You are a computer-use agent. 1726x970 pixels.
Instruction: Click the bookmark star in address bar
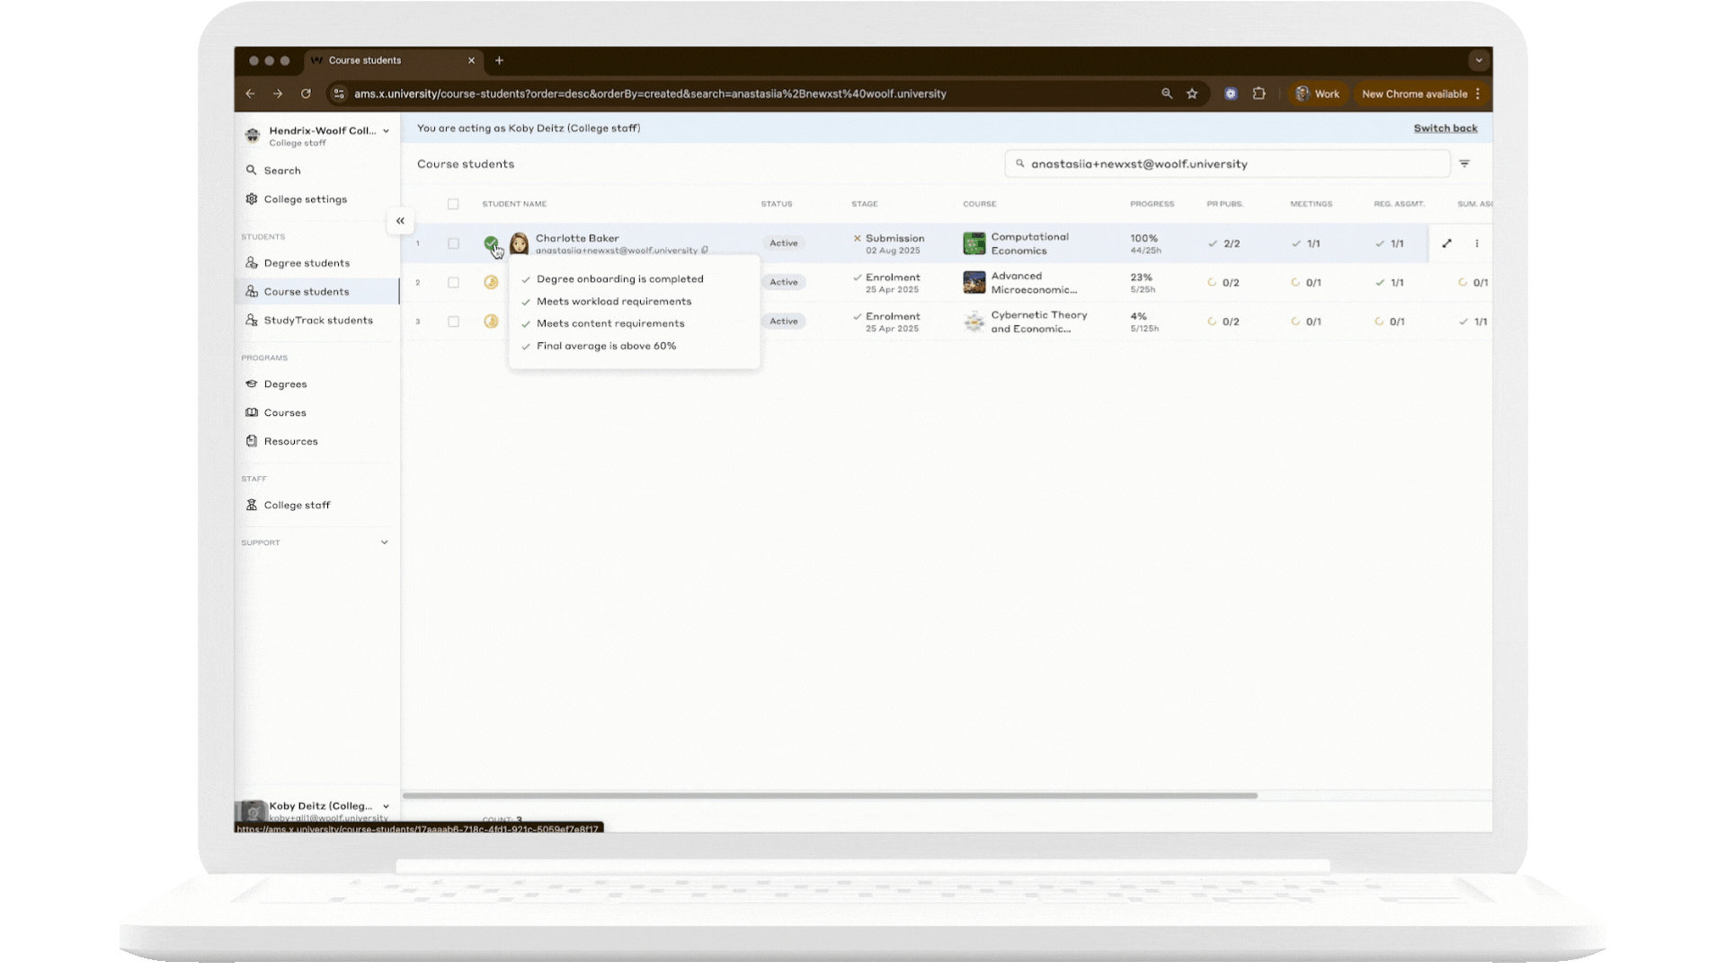pyautogui.click(x=1192, y=93)
